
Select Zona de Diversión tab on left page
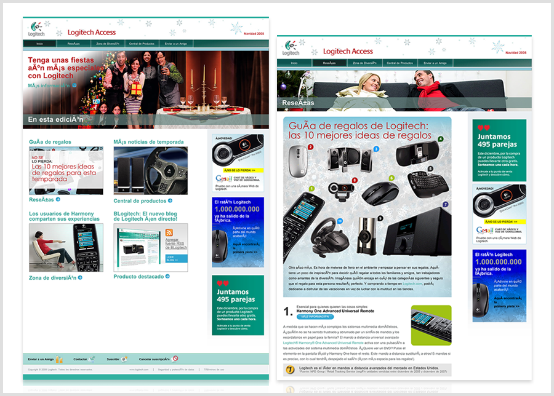click(107, 44)
